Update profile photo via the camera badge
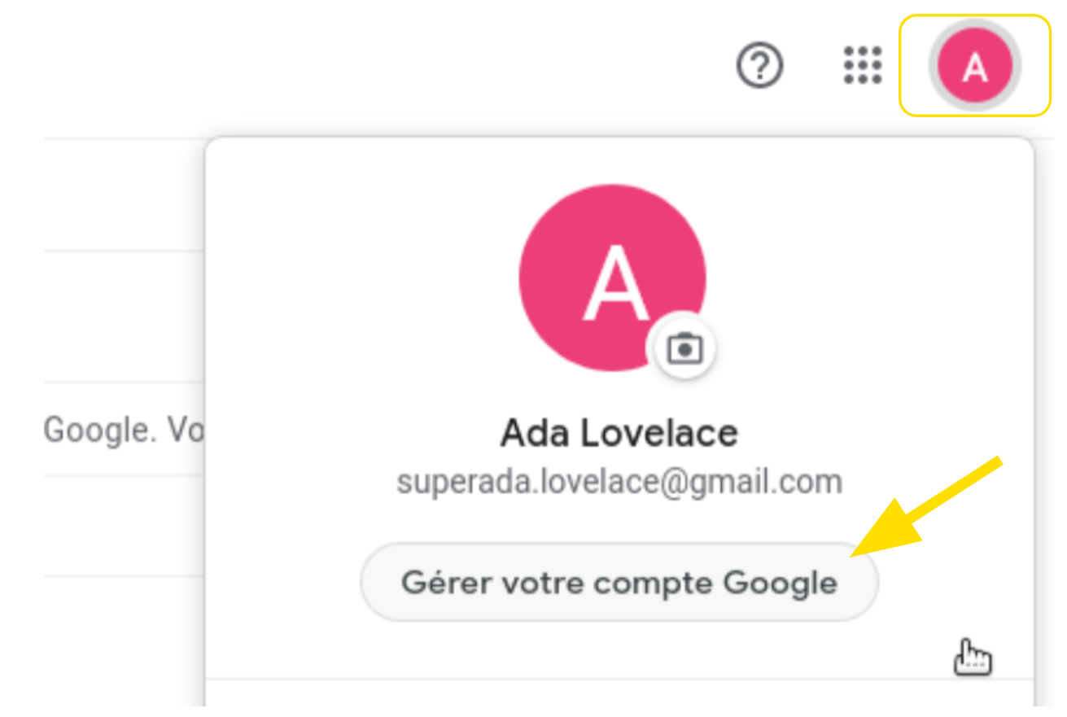This screenshot has height=717, width=1067. [x=684, y=348]
